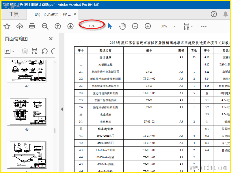Image resolution: width=231 pixels, height=173 pixels.
Task: Open the thumbnails options menu dropdown
Action: tap(9, 51)
